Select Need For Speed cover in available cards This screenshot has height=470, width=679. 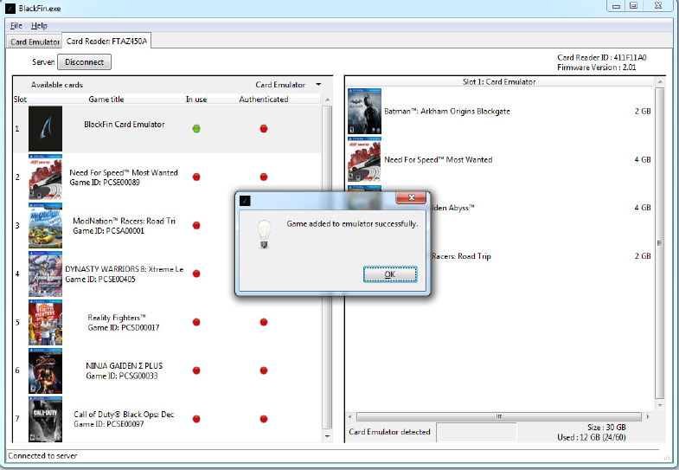pyautogui.click(x=46, y=177)
